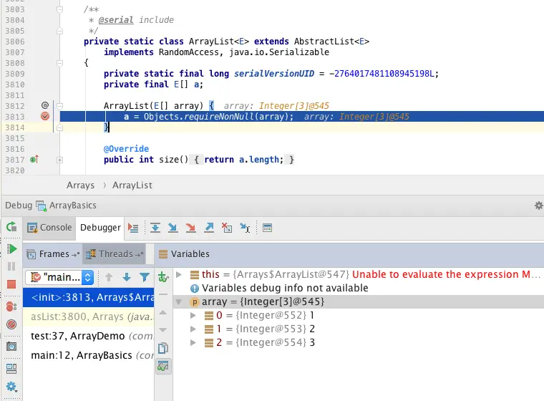Click Duplicate Watch copy icon
544x401 pixels.
[163, 348]
